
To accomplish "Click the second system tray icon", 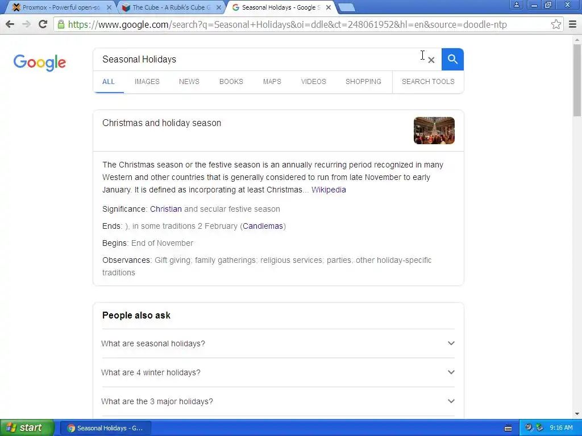I will (540, 428).
